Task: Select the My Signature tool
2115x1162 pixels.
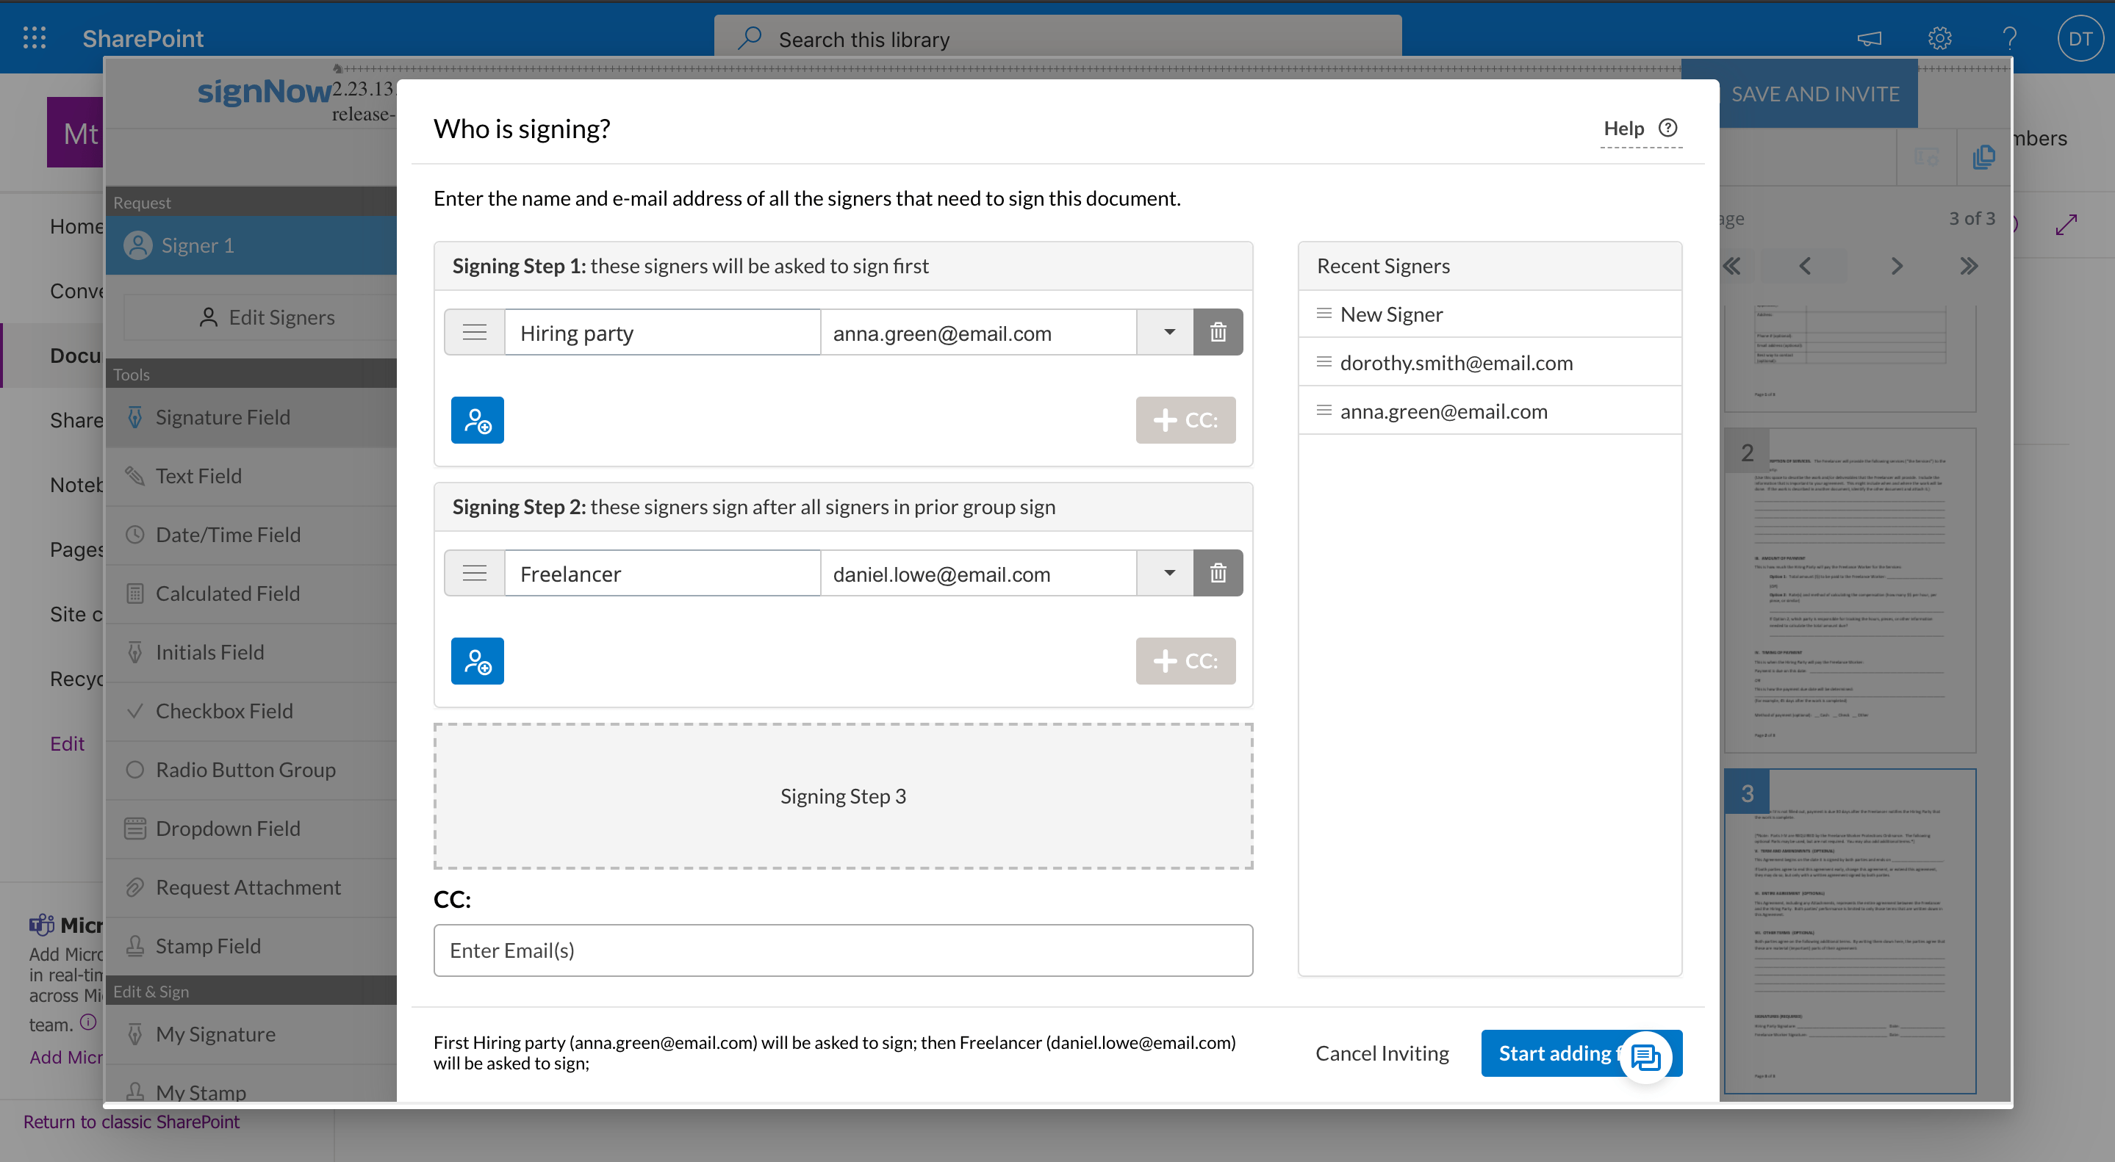Action: click(215, 1034)
